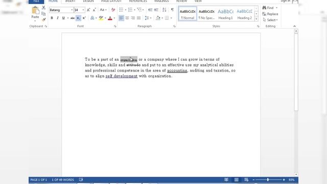327x184 pixels.
Task: Decrease paragraph indent
Action: click(x=150, y=10)
